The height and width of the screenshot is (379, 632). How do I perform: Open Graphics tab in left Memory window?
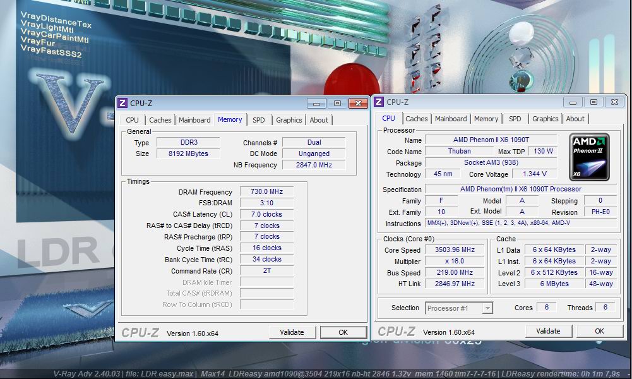tap(289, 120)
